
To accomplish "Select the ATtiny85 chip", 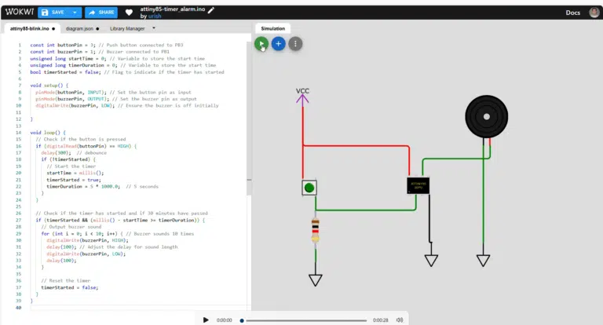I will [418, 186].
